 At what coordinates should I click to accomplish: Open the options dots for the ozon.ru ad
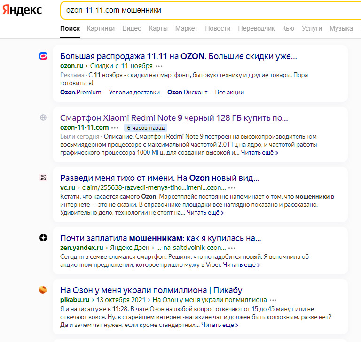[159, 66]
